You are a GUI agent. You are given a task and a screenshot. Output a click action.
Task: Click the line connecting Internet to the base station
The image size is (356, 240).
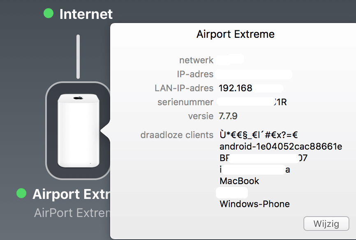click(x=78, y=57)
